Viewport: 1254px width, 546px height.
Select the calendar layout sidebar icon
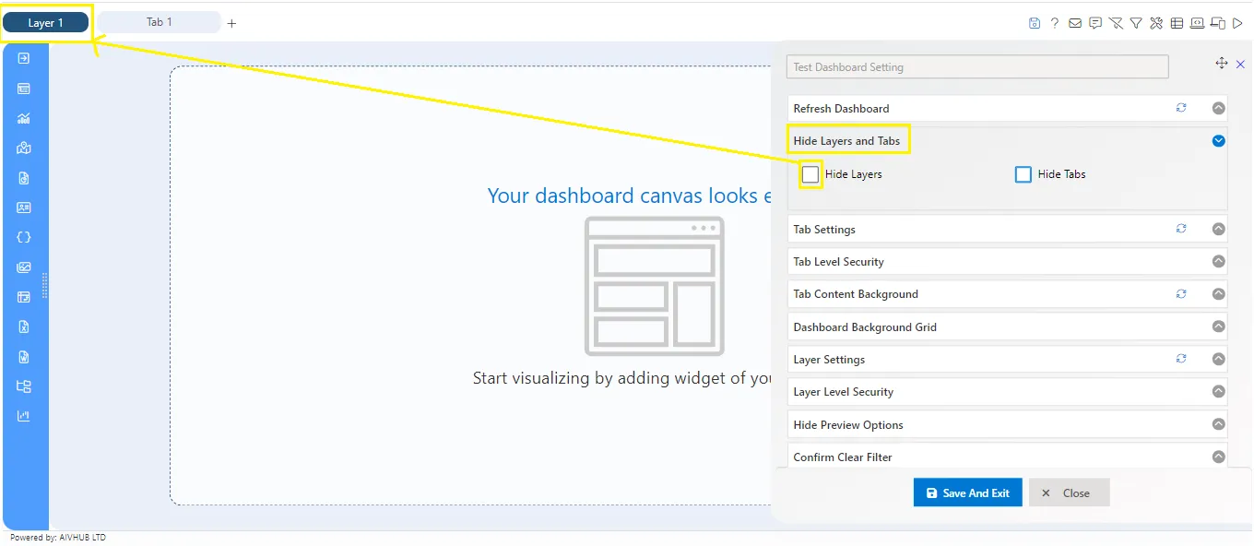click(x=24, y=297)
